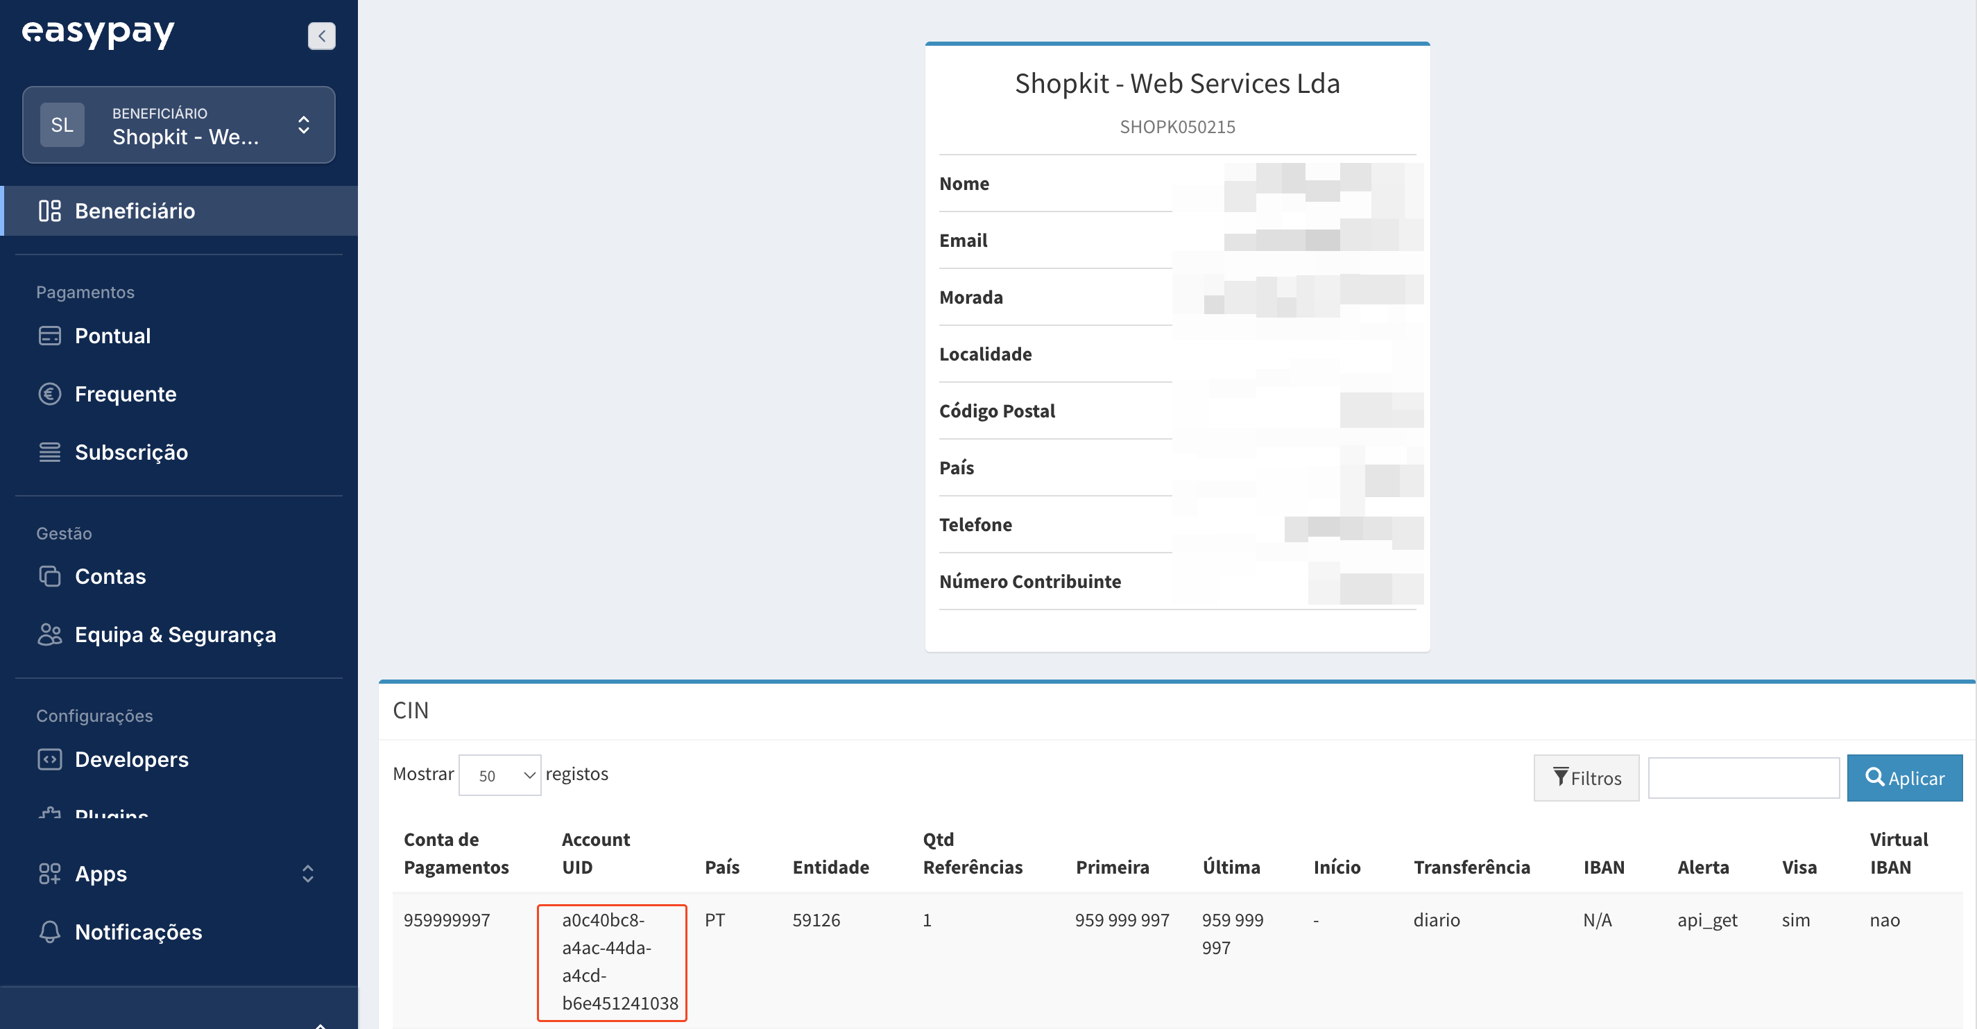Click the filter text input field
The height and width of the screenshot is (1029, 1977).
[1743, 777]
